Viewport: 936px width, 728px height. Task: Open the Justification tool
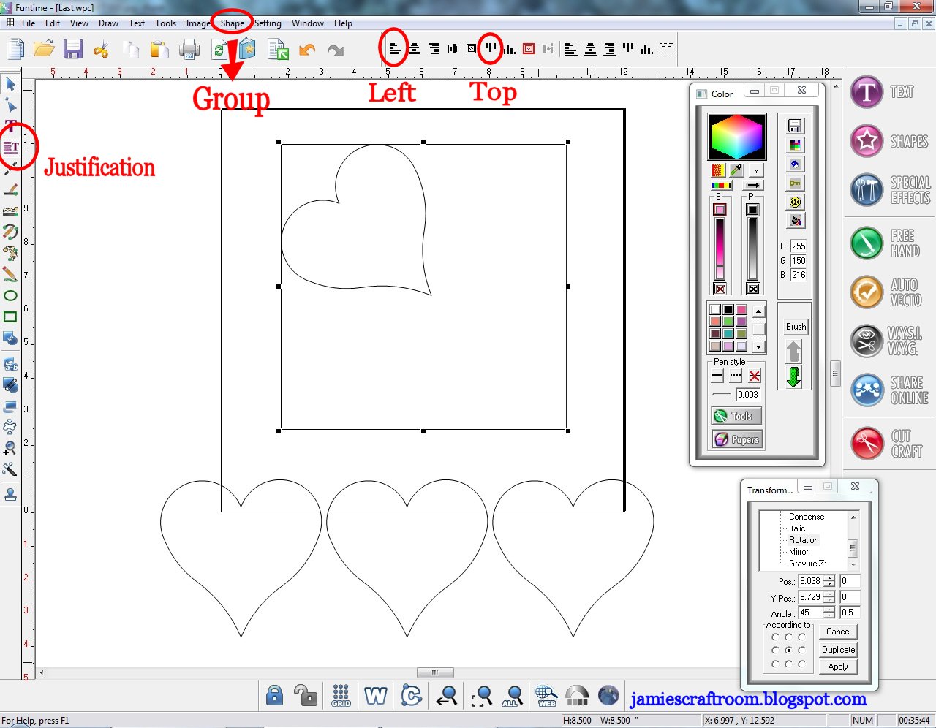coord(10,146)
